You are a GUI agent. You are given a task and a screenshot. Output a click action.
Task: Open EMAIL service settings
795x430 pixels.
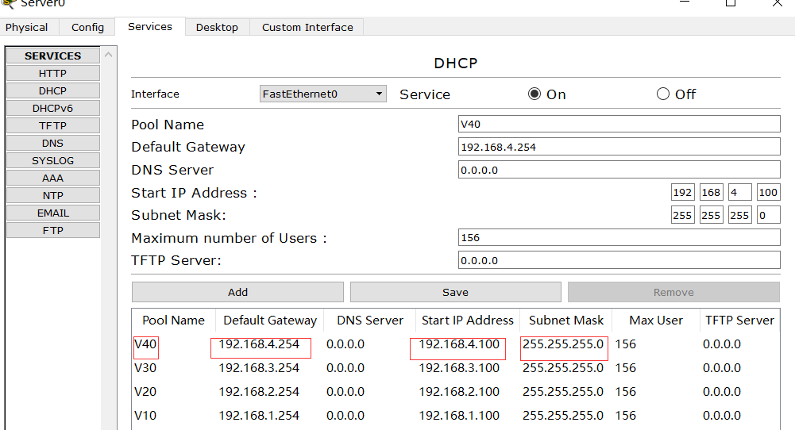(52, 213)
